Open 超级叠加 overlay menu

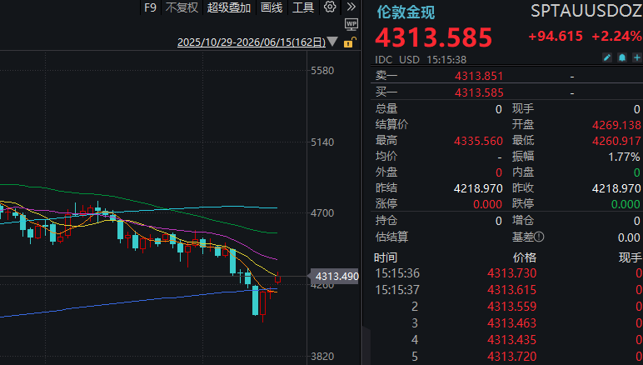pyautogui.click(x=229, y=7)
